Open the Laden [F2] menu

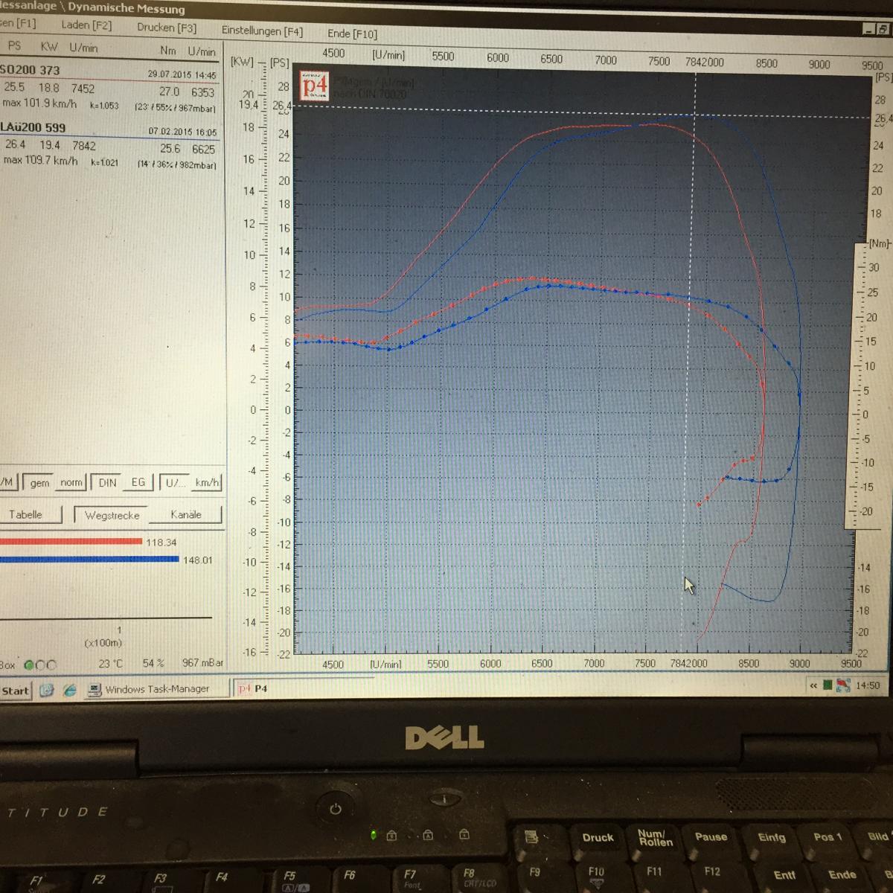[86, 25]
